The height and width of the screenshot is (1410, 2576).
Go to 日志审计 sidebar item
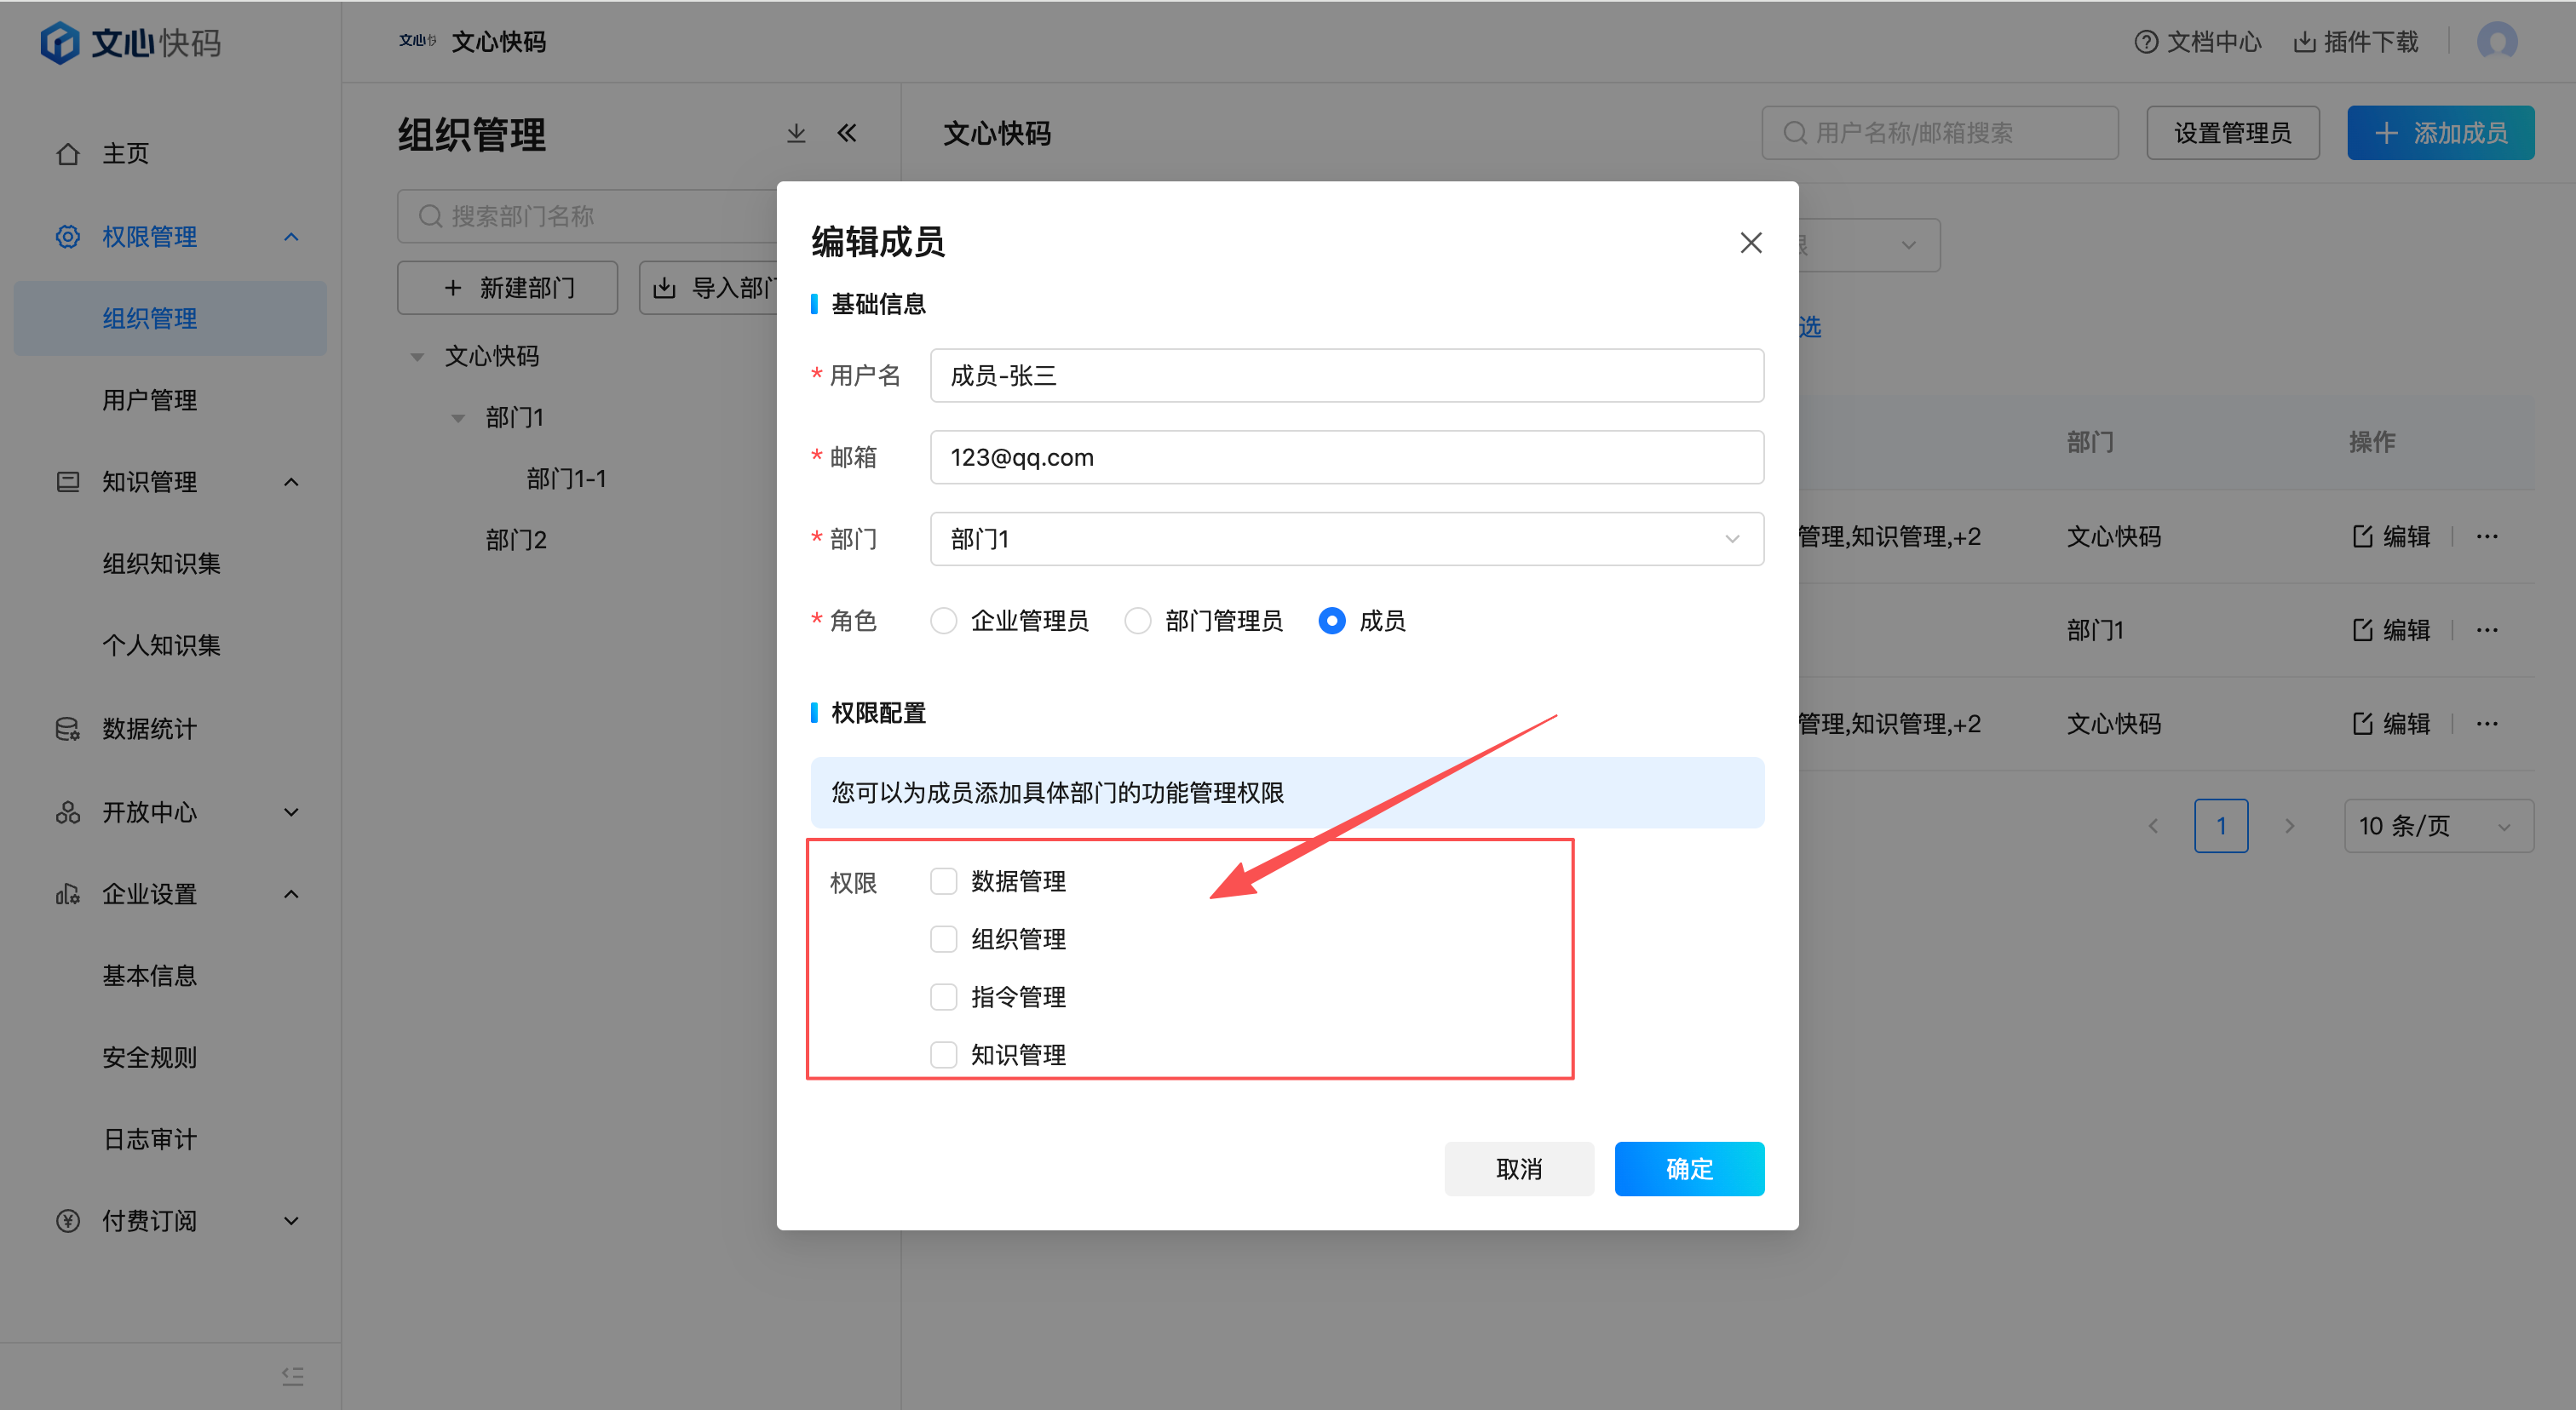150,1139
